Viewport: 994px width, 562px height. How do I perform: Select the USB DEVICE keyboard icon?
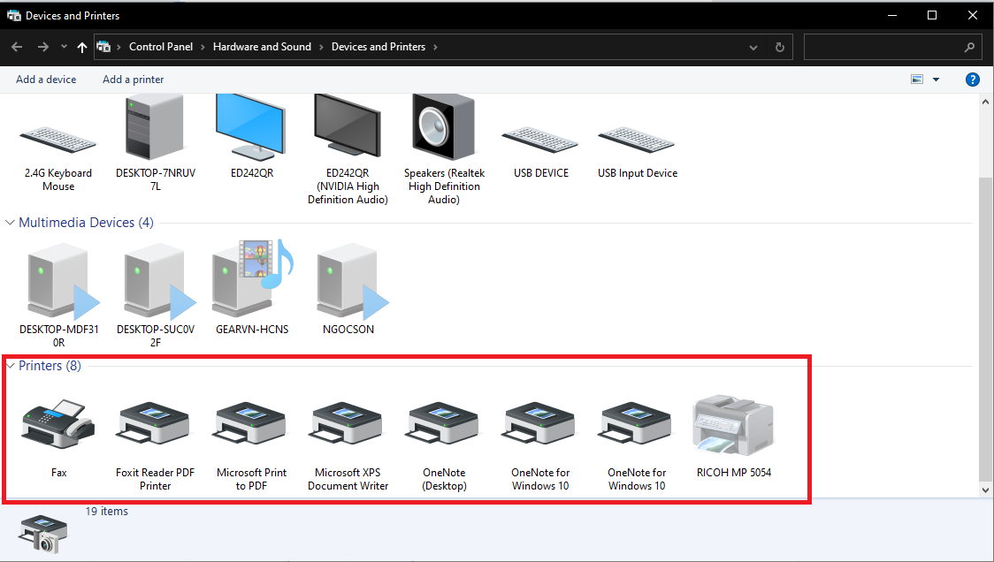point(540,140)
